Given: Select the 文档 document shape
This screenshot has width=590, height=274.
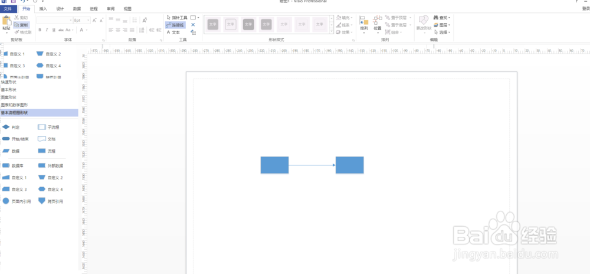Looking at the screenshot, I should click(x=42, y=139).
